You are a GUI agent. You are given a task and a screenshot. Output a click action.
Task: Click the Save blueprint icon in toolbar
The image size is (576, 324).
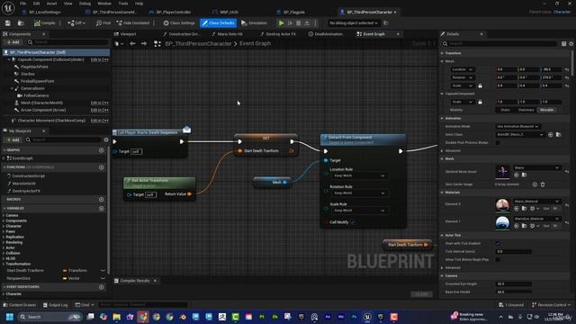point(8,23)
